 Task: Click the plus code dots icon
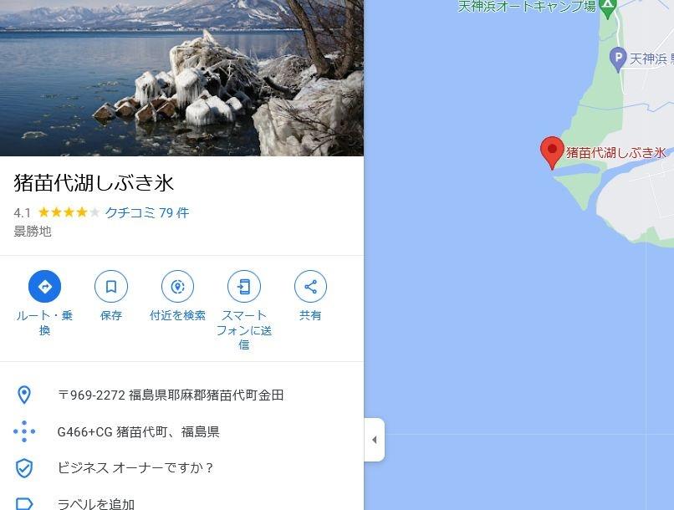[x=24, y=431]
